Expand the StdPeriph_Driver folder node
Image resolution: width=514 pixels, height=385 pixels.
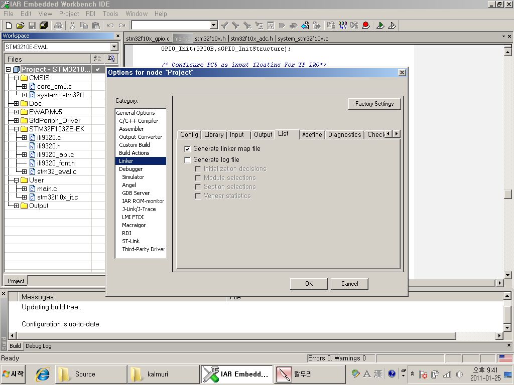tap(16, 120)
